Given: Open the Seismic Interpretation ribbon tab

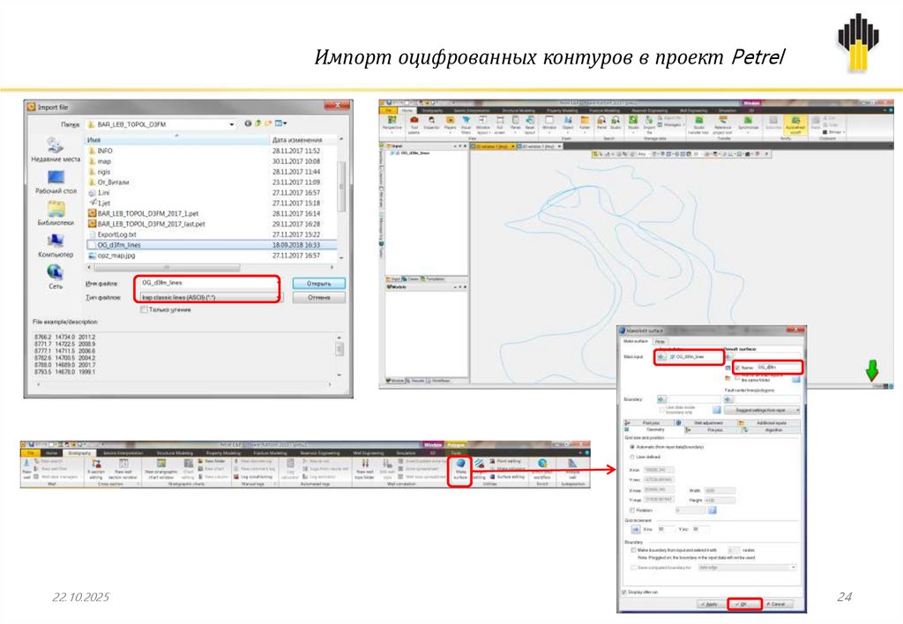Looking at the screenshot, I should 122,453.
